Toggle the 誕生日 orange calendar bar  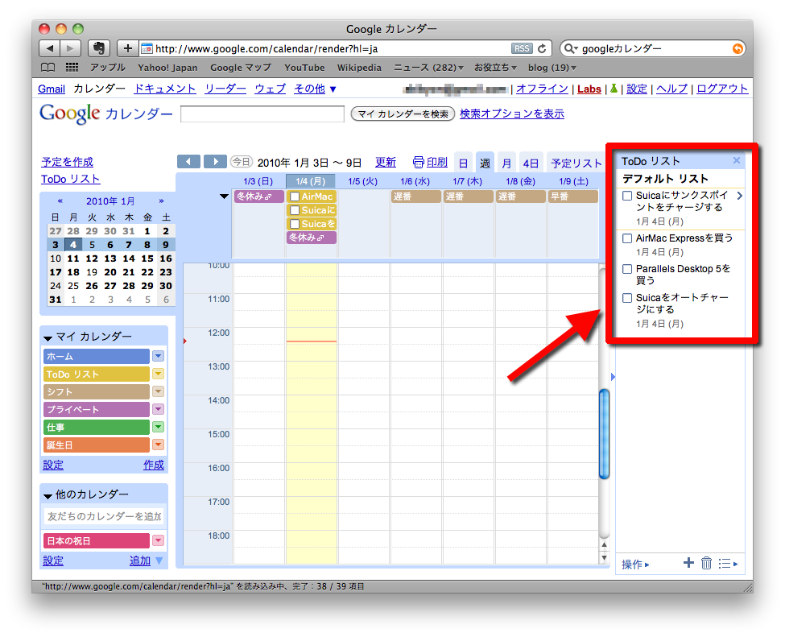pyautogui.click(x=97, y=445)
